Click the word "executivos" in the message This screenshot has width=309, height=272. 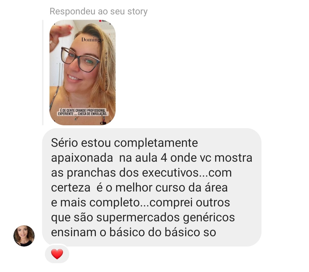pyautogui.click(x=170, y=173)
